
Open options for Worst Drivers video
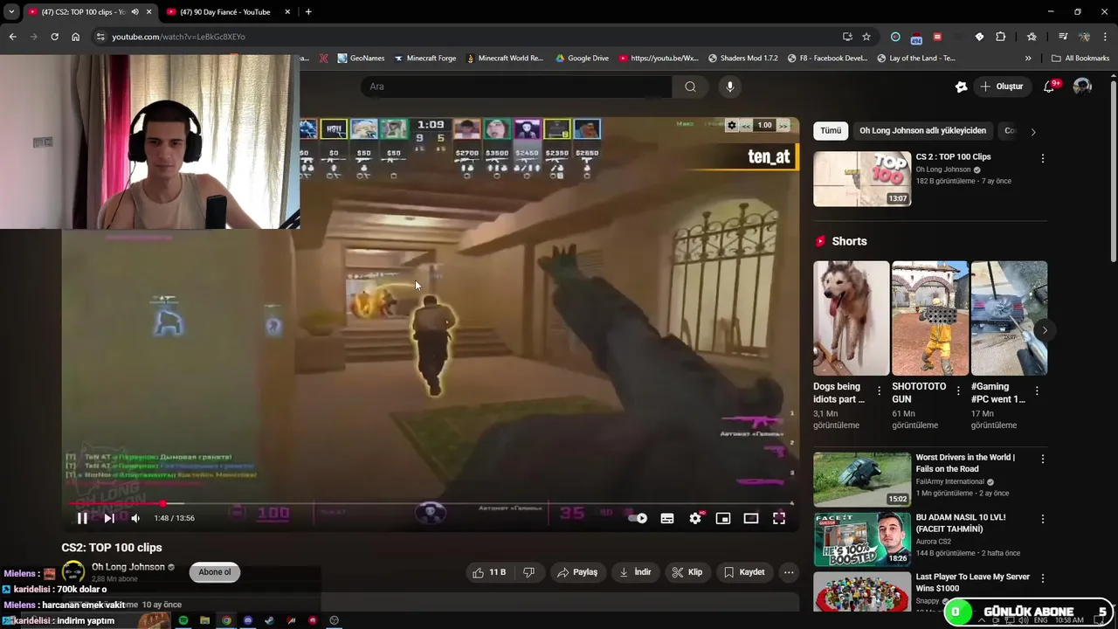click(x=1042, y=460)
